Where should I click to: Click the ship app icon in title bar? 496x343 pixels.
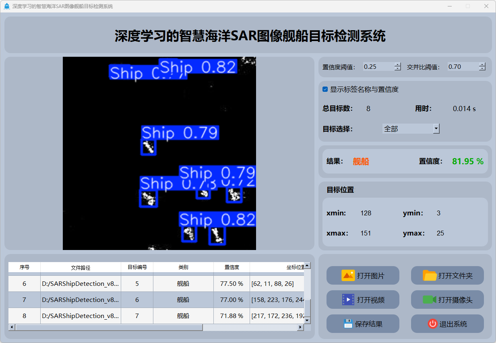pyautogui.click(x=7, y=6)
